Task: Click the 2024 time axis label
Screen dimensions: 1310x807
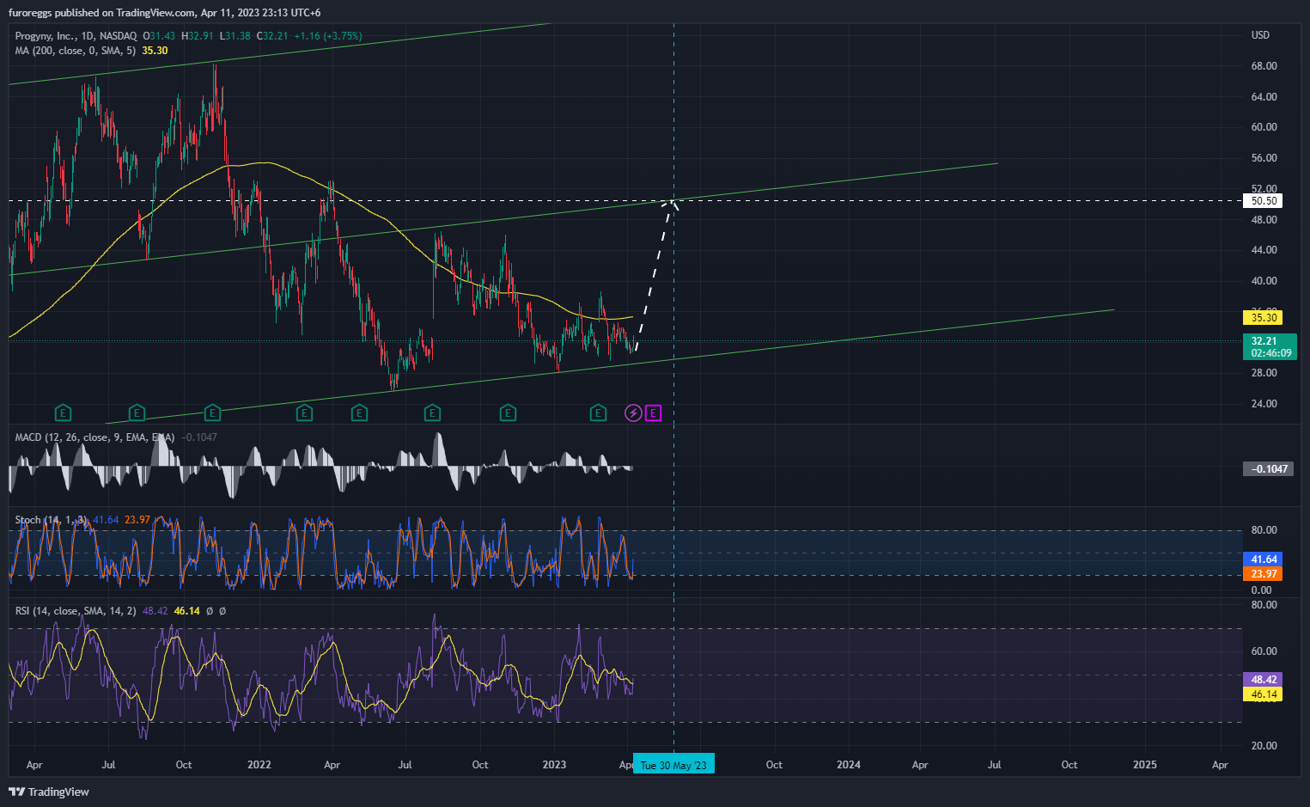Action: point(849,765)
